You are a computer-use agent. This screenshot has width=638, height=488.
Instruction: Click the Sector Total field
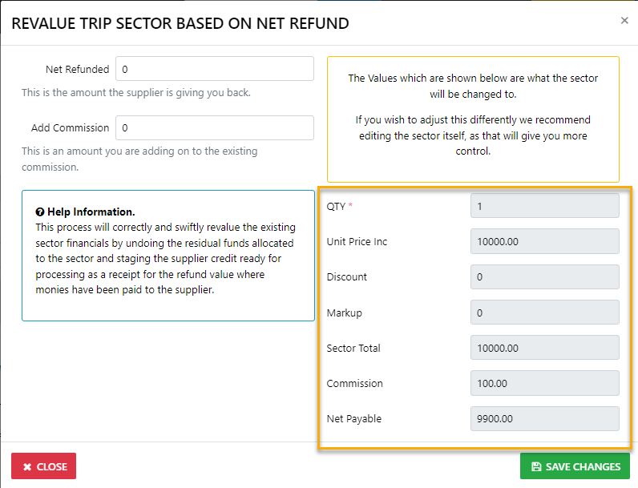(544, 348)
